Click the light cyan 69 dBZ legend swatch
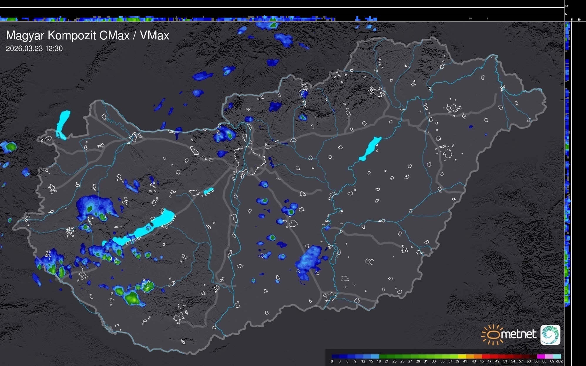The width and height of the screenshot is (586, 366). [x=557, y=356]
